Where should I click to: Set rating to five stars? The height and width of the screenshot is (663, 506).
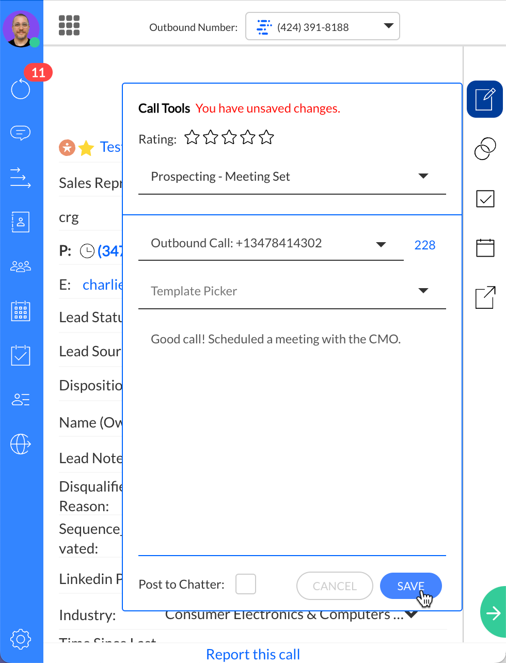pyautogui.click(x=266, y=137)
